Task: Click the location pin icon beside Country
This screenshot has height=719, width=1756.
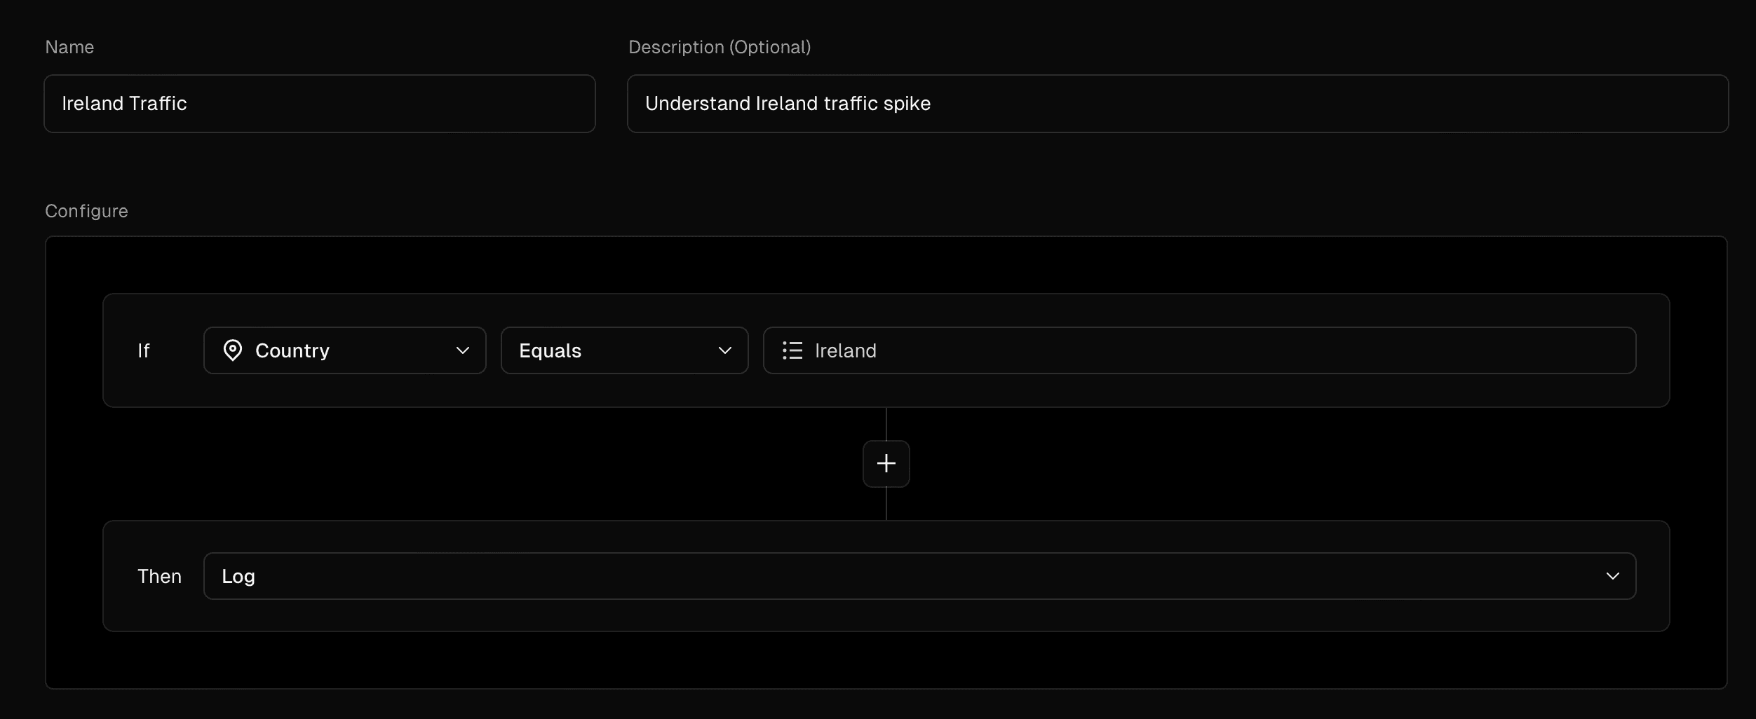Action: click(232, 350)
